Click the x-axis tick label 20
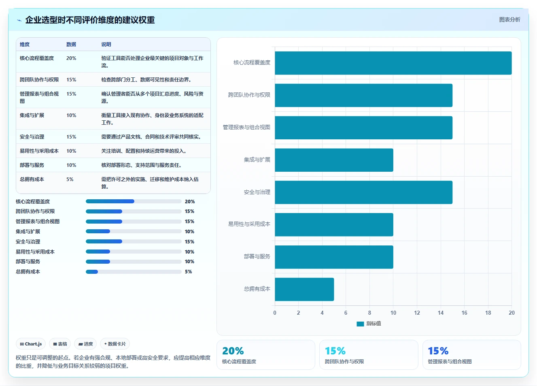This screenshot has width=537, height=386. (x=512, y=313)
